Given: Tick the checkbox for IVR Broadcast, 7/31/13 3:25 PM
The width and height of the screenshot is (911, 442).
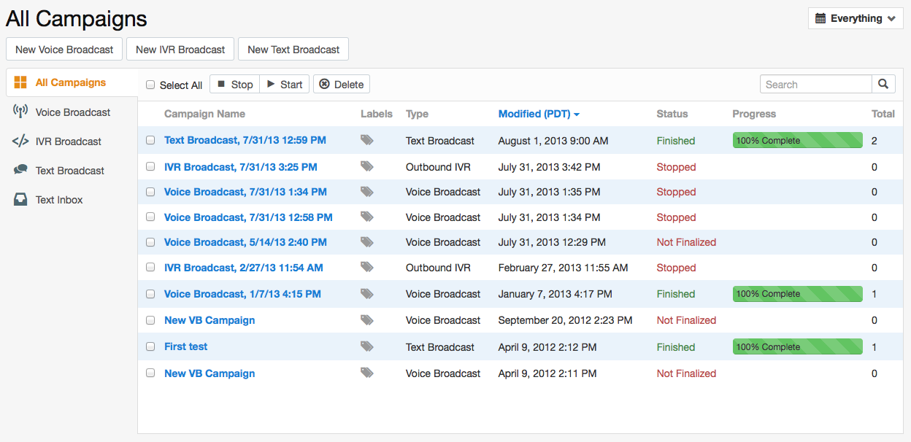Looking at the screenshot, I should tap(150, 167).
